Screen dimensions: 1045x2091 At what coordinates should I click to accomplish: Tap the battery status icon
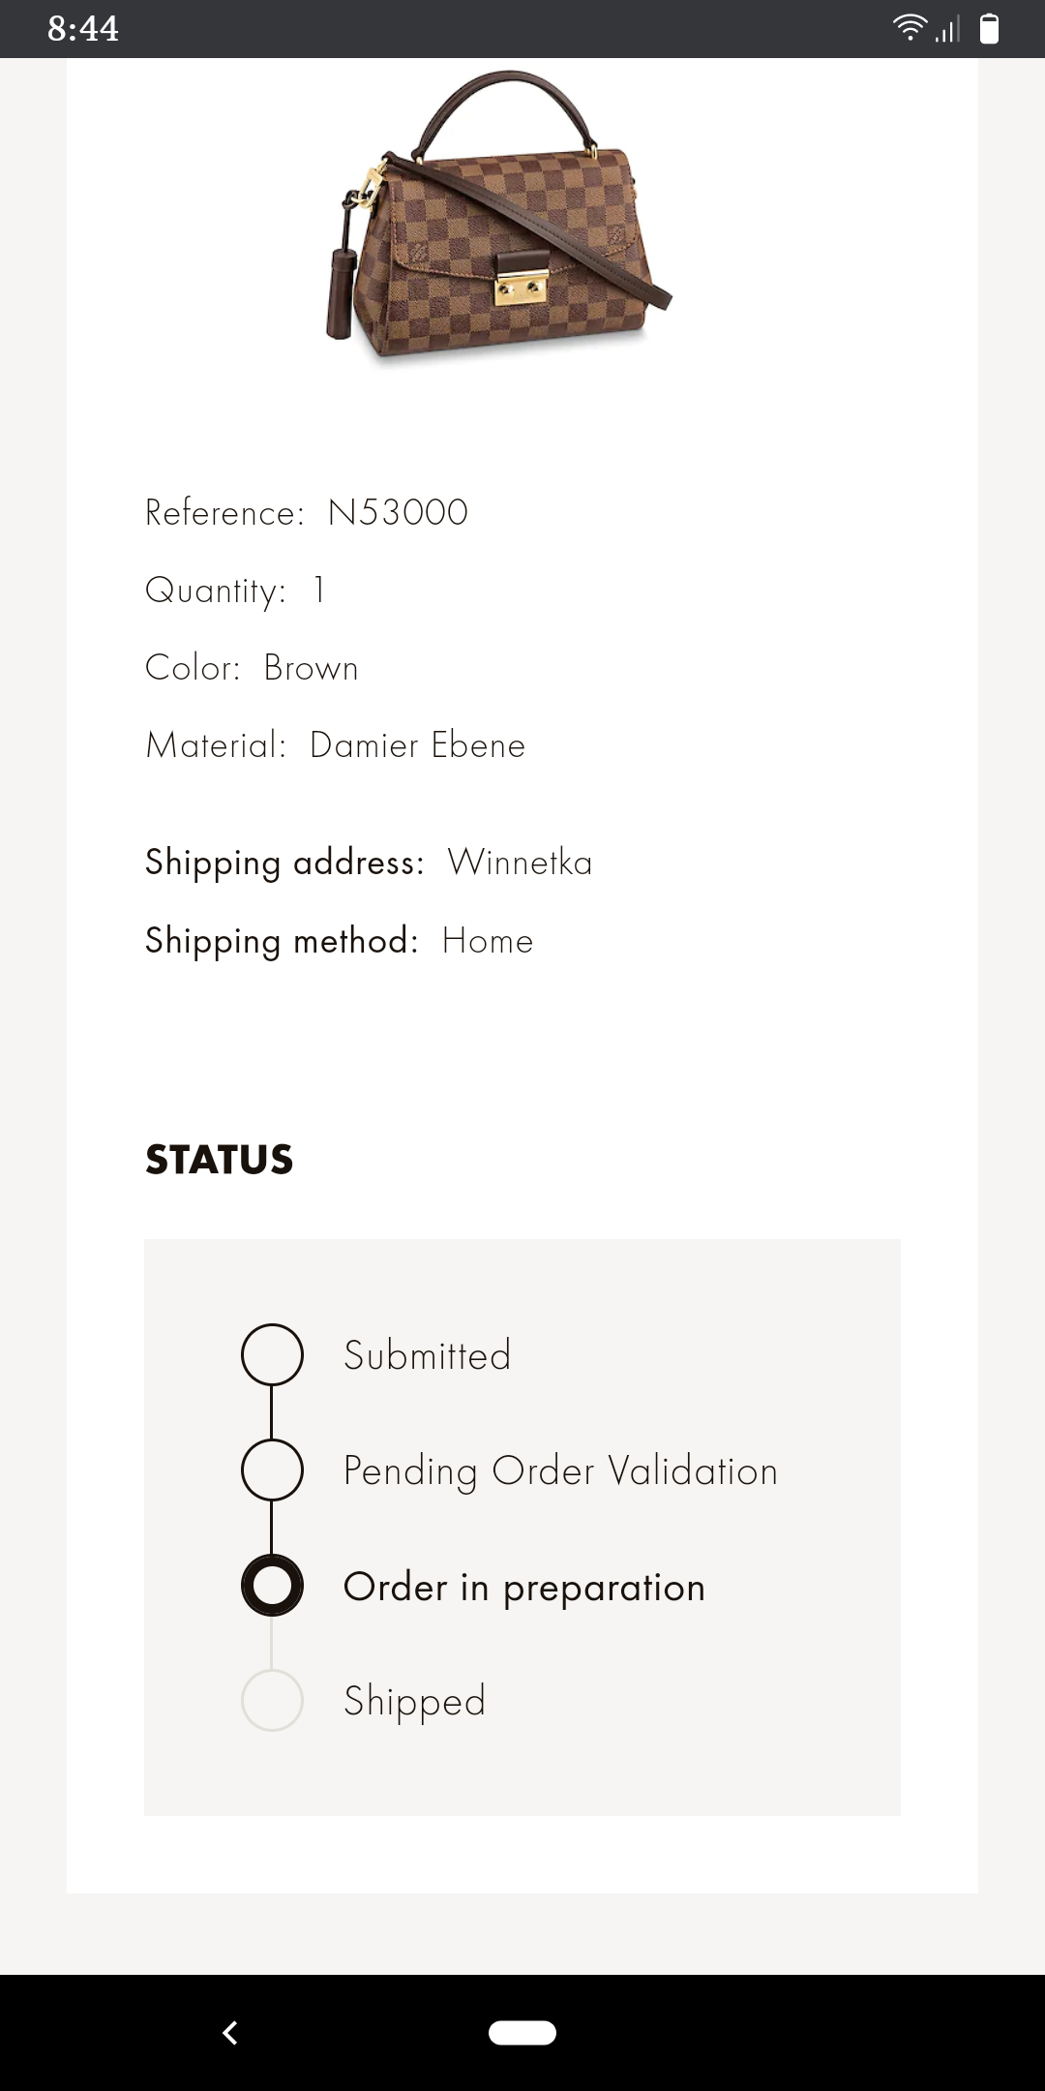tap(989, 29)
